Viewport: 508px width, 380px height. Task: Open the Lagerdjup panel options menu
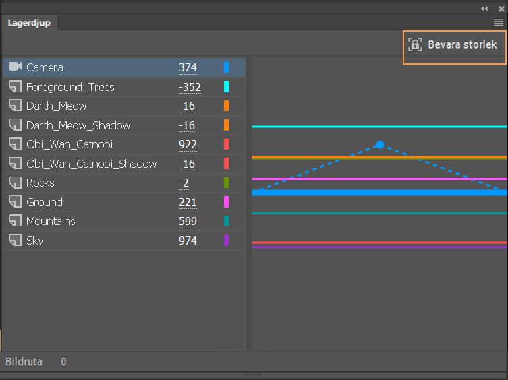[499, 22]
